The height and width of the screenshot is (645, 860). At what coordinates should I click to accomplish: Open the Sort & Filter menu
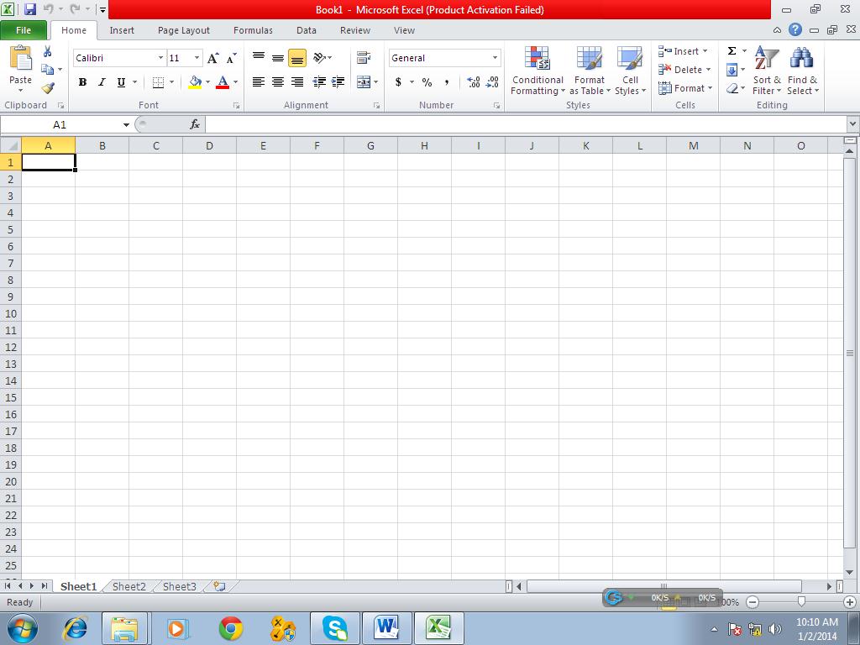click(767, 71)
